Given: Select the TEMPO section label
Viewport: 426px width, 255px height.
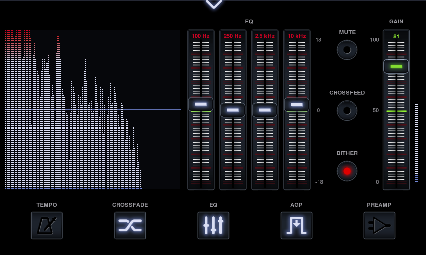Looking at the screenshot, I should [x=47, y=205].
